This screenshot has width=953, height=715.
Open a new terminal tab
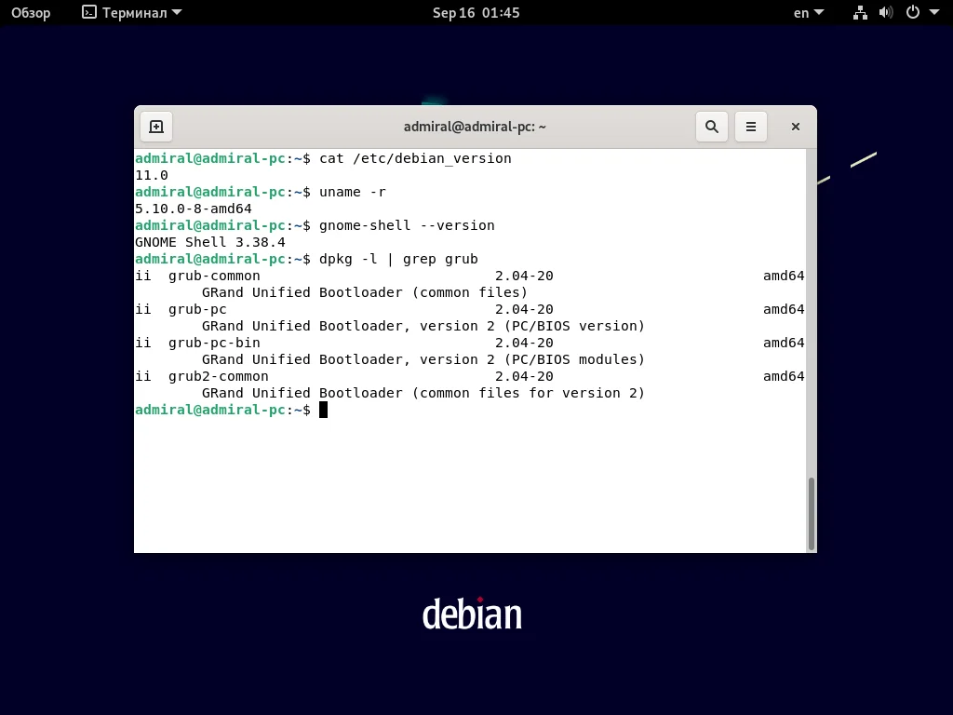(x=156, y=127)
